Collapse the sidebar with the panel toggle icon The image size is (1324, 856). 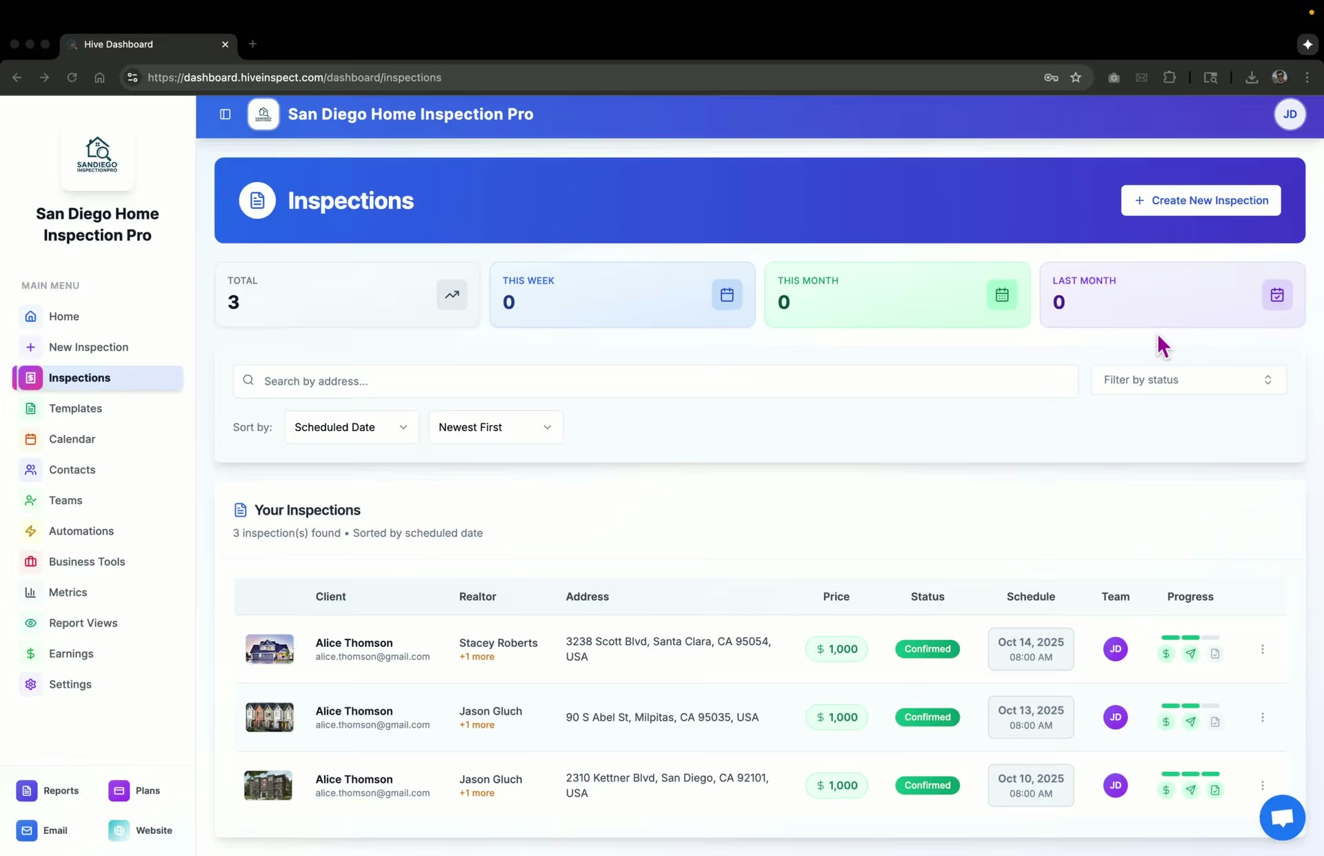pos(225,115)
